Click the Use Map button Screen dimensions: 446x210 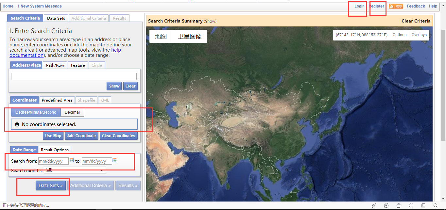click(53, 136)
